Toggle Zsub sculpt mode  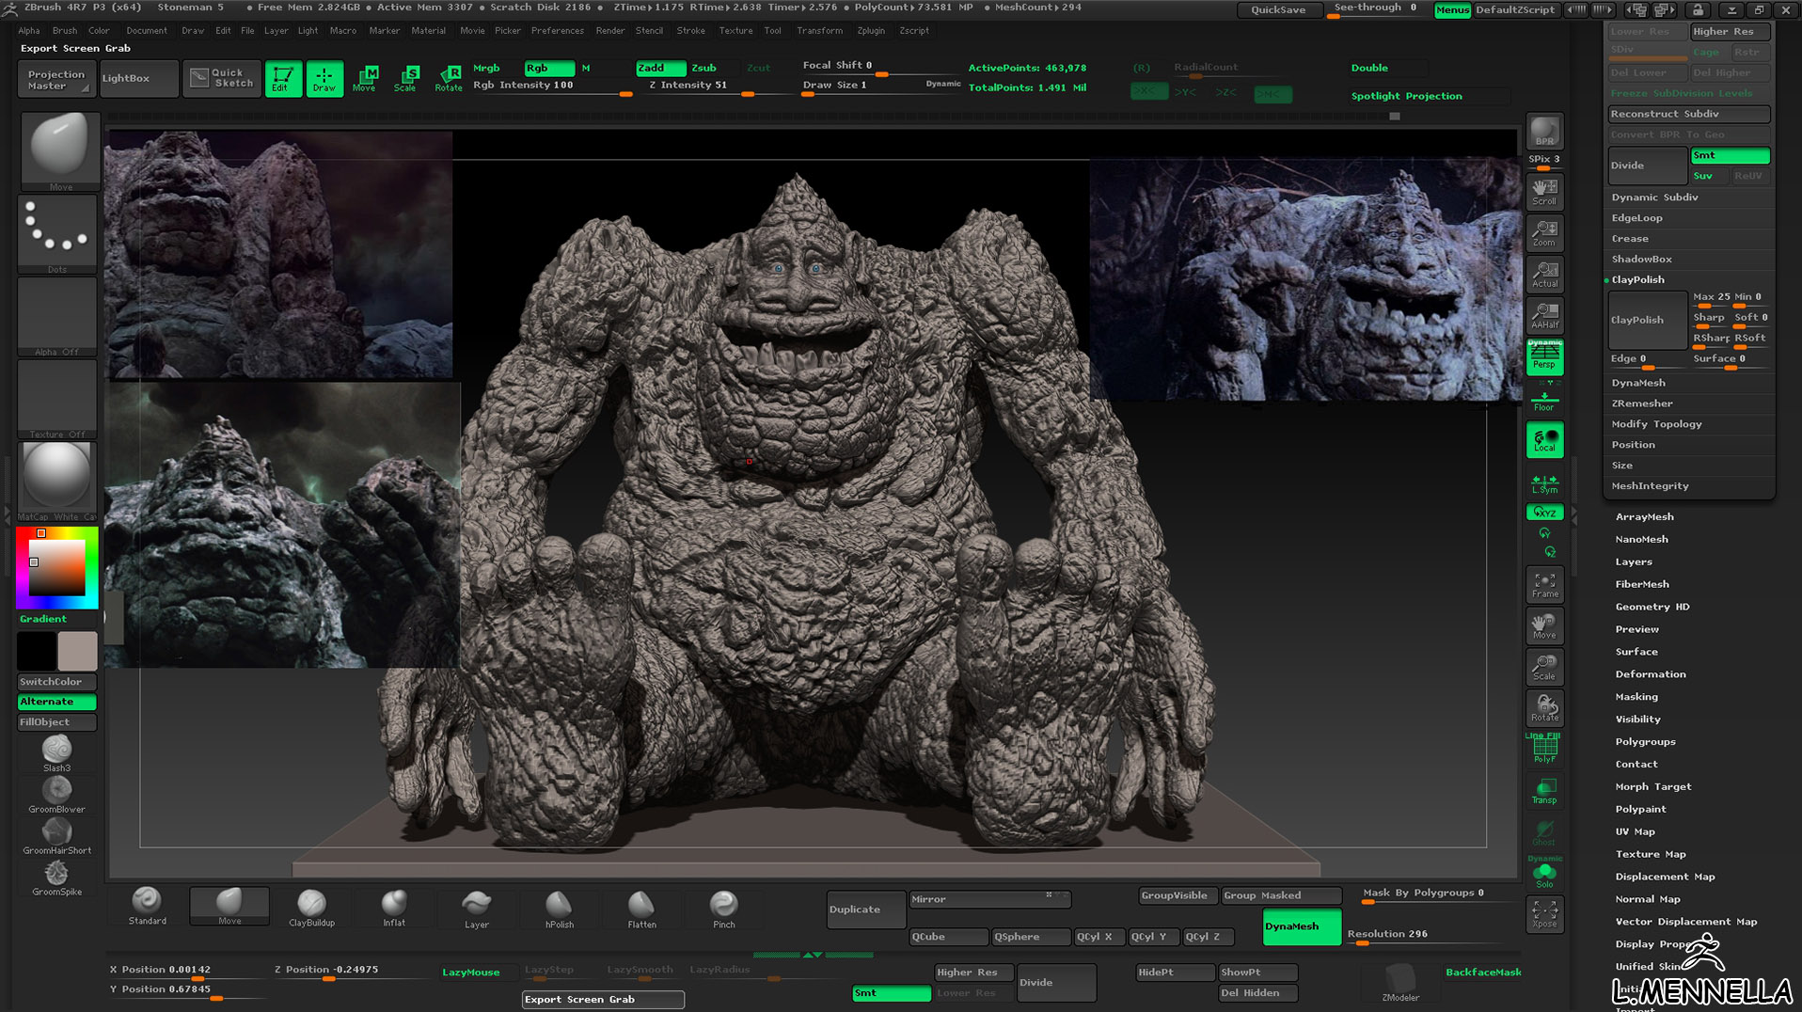click(705, 68)
